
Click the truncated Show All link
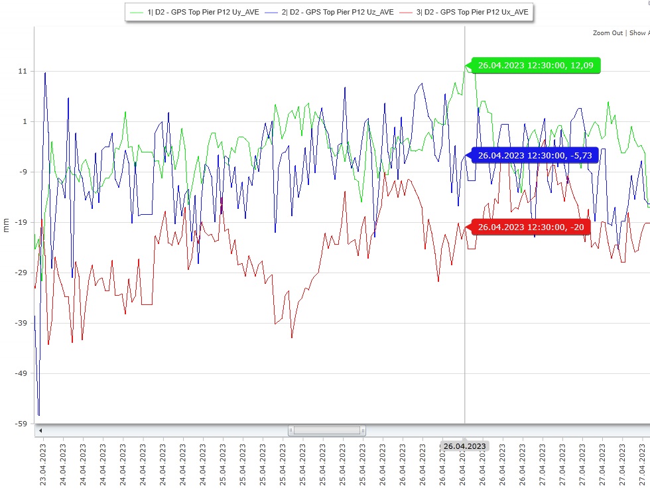coord(639,33)
